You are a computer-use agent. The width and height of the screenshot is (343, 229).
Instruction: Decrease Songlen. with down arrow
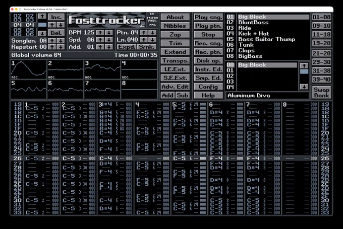point(61,41)
